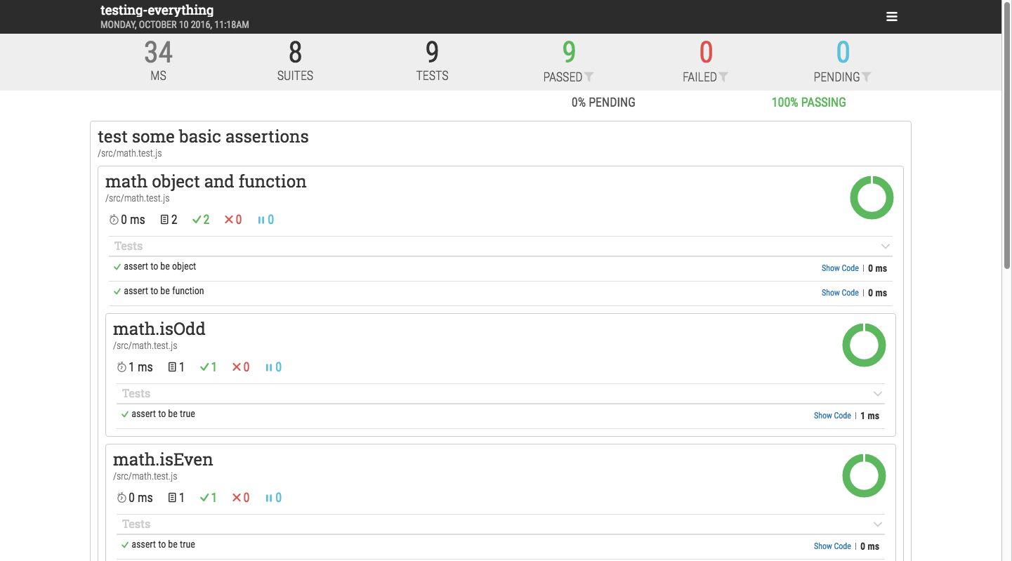Click the stopwatch icon in math.isEven suite
Screen dimensions: 1012x561
tap(121, 498)
